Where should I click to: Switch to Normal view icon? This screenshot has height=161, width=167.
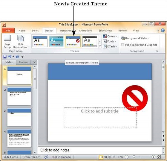[101, 157]
